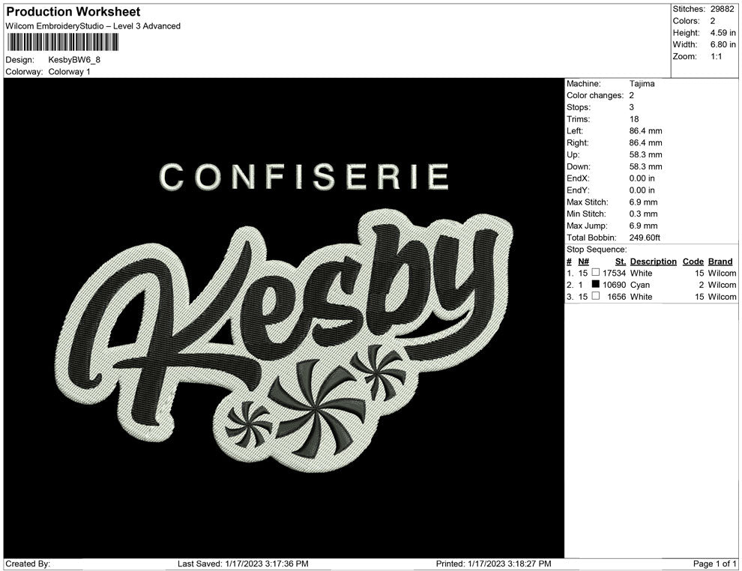
Task: Click the barcode under the Wilcom title
Action: pos(62,43)
